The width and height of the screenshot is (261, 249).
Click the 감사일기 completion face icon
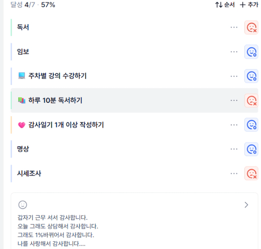pyautogui.click(x=251, y=124)
